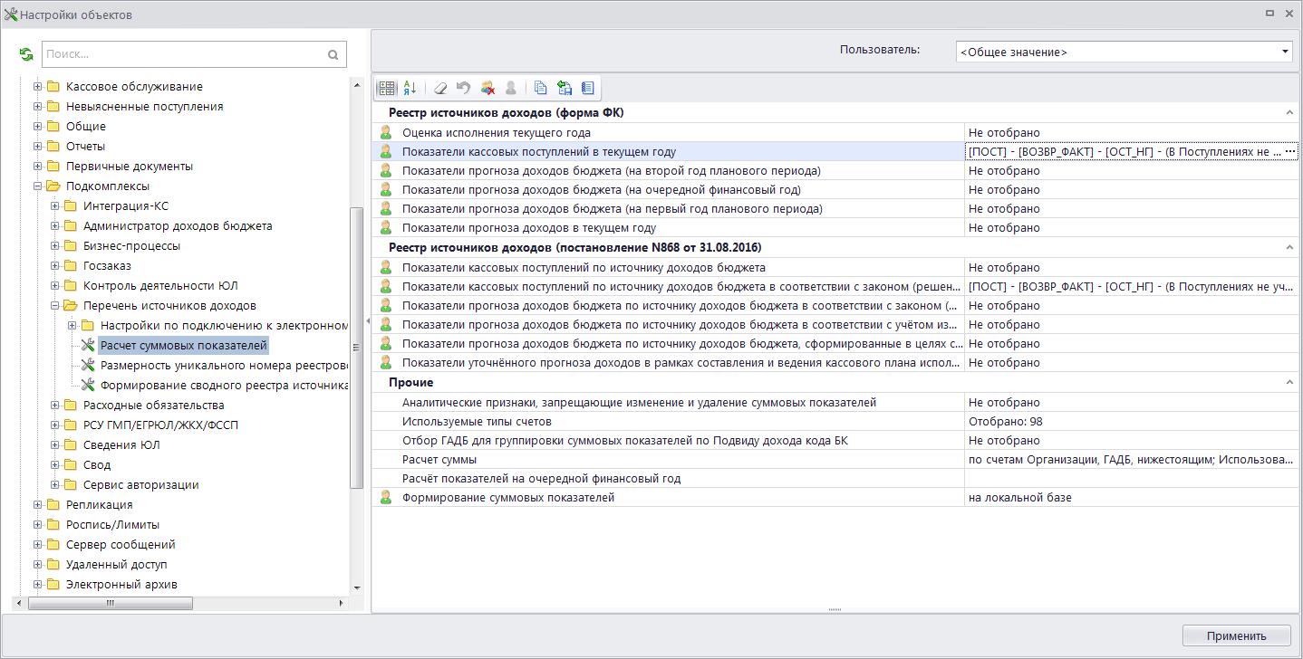Select Удаленный доступ tree item
Screen dimensions: 1303x659
click(x=116, y=565)
